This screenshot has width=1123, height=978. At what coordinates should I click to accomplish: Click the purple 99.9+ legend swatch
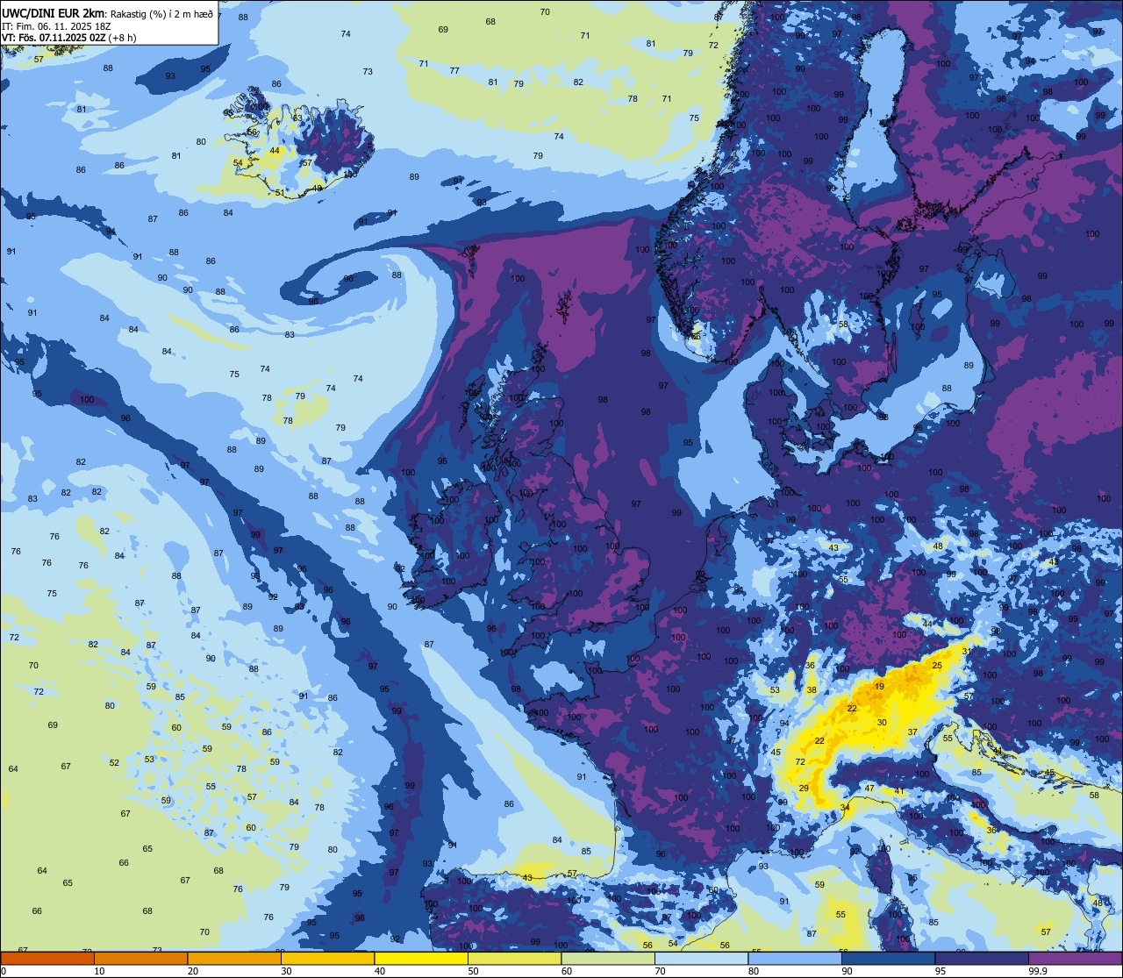click(1075, 958)
